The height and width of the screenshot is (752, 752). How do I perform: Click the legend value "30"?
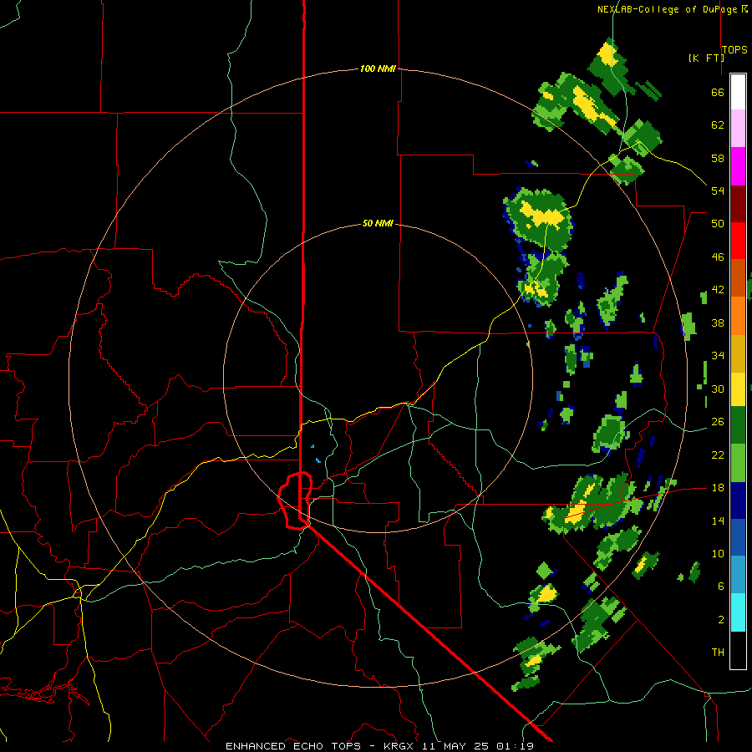pyautogui.click(x=718, y=389)
